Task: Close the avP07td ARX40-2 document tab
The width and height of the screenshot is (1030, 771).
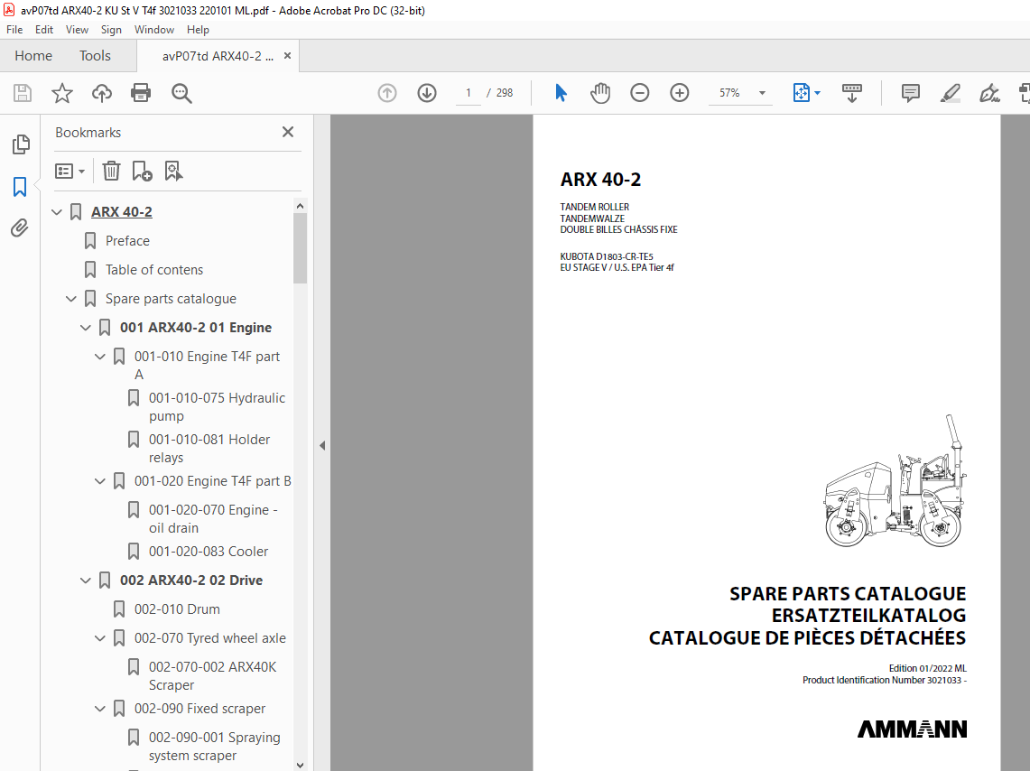Action: (287, 56)
